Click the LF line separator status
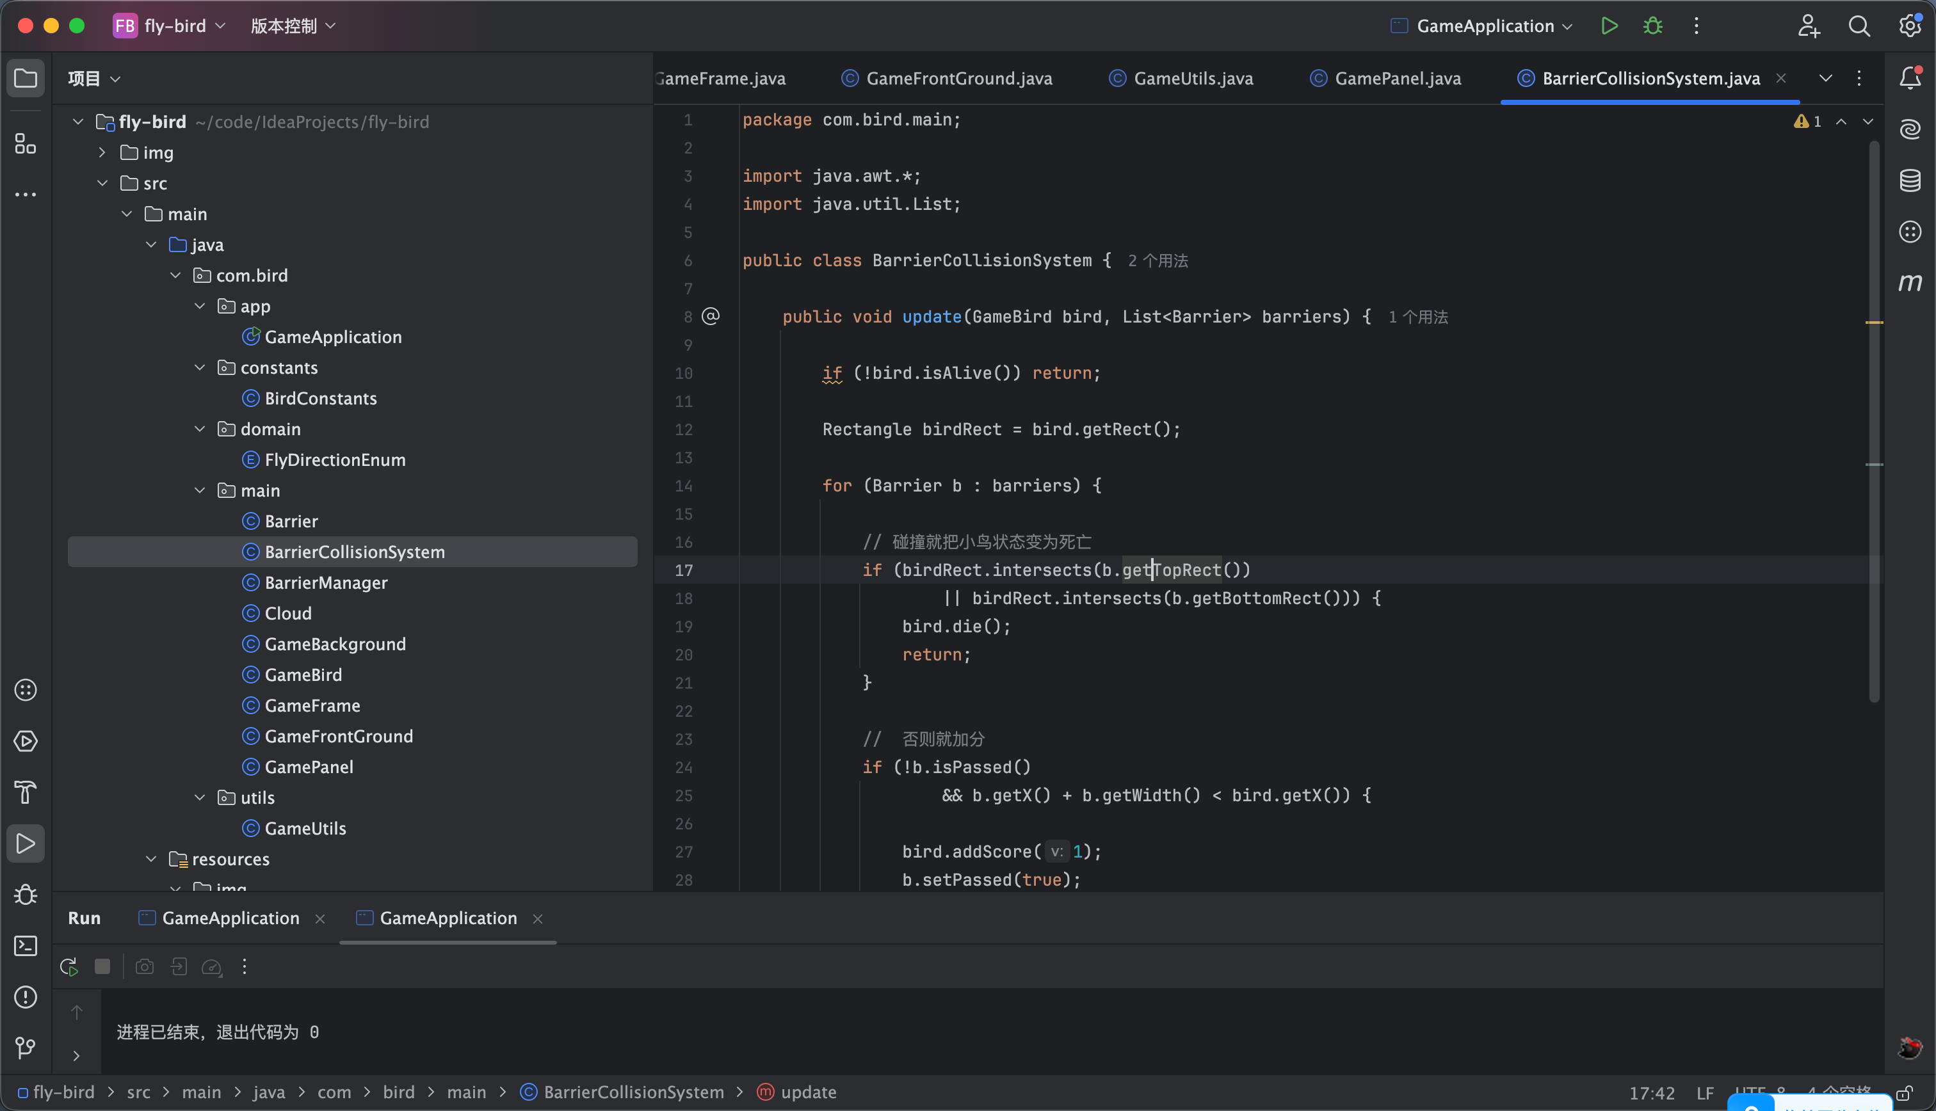 tap(1704, 1092)
